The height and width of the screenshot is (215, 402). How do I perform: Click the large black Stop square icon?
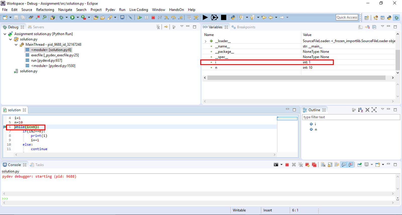[x=224, y=17]
